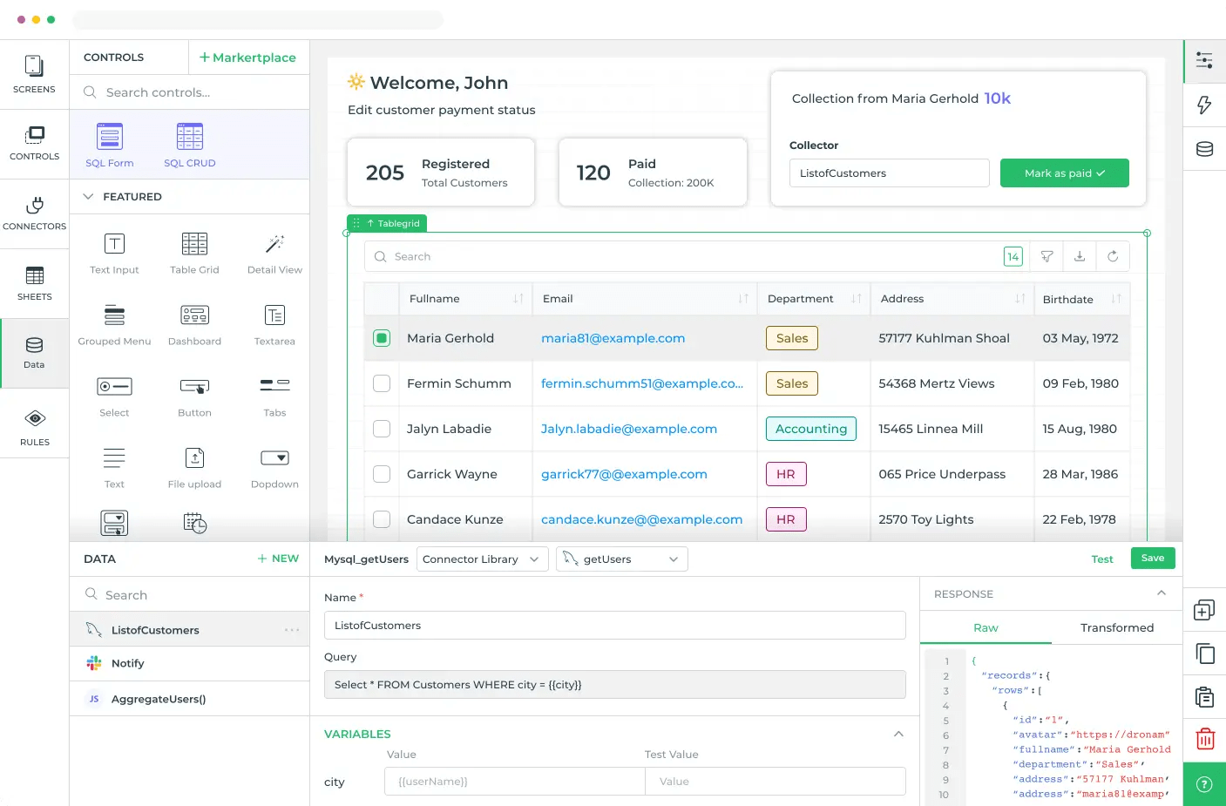The height and width of the screenshot is (806, 1226).
Task: Collapse the FEATURED controls section
Action: point(87,196)
